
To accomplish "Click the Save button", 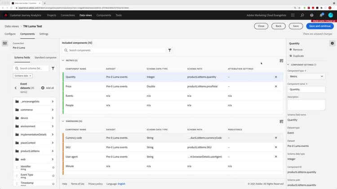I will click(x=296, y=26).
